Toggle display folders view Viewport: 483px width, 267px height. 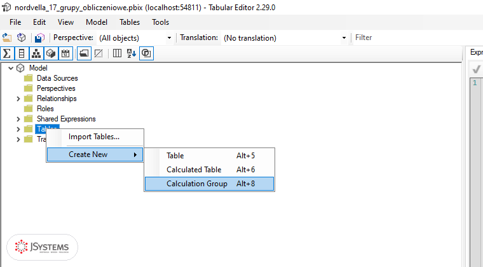click(84, 53)
